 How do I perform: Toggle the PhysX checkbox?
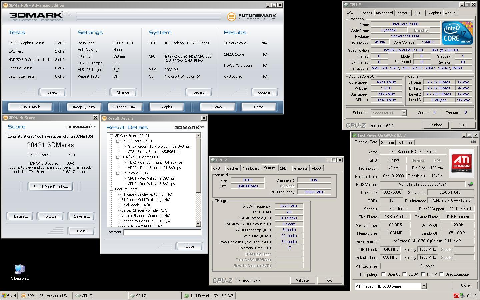(x=423, y=274)
